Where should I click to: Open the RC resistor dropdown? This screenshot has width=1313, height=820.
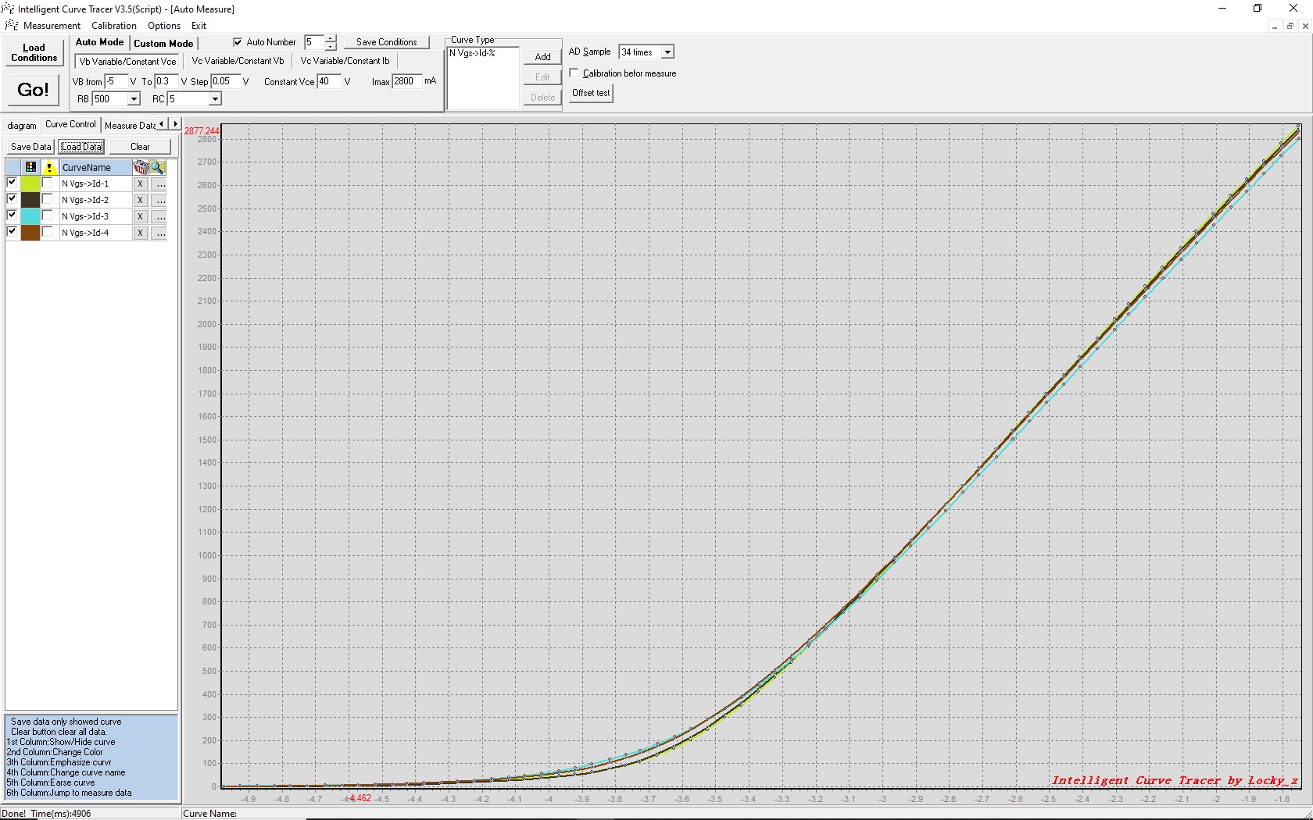[x=215, y=99]
